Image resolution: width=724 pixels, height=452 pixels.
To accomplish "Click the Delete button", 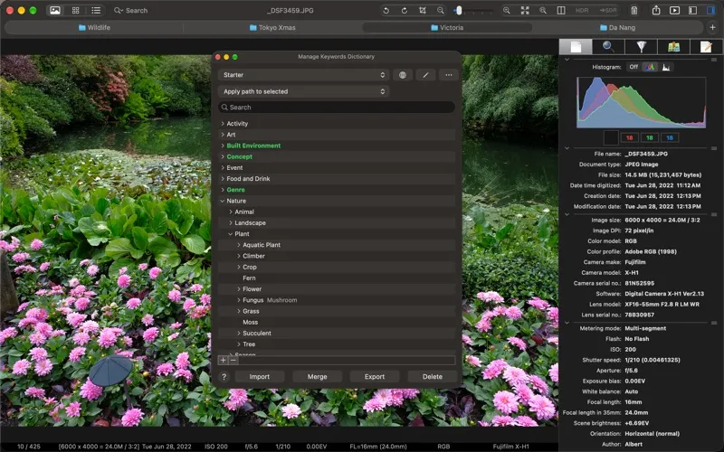I will (x=433, y=377).
